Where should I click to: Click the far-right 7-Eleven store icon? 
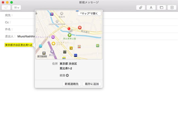(98, 46)
